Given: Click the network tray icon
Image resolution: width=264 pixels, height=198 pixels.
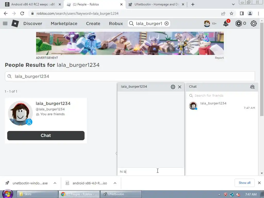Looking at the screenshot, I should (x=232, y=194).
